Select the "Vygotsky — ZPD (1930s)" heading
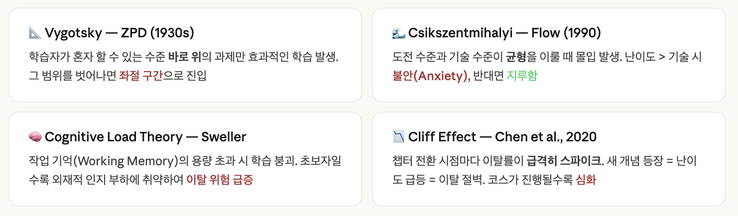Viewport: 738px width, 216px height. point(119,33)
